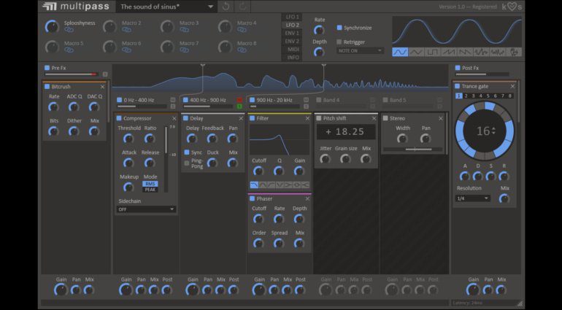Screen dimensions: 562x310
Task: Remove the Phaser module
Action: (307, 198)
